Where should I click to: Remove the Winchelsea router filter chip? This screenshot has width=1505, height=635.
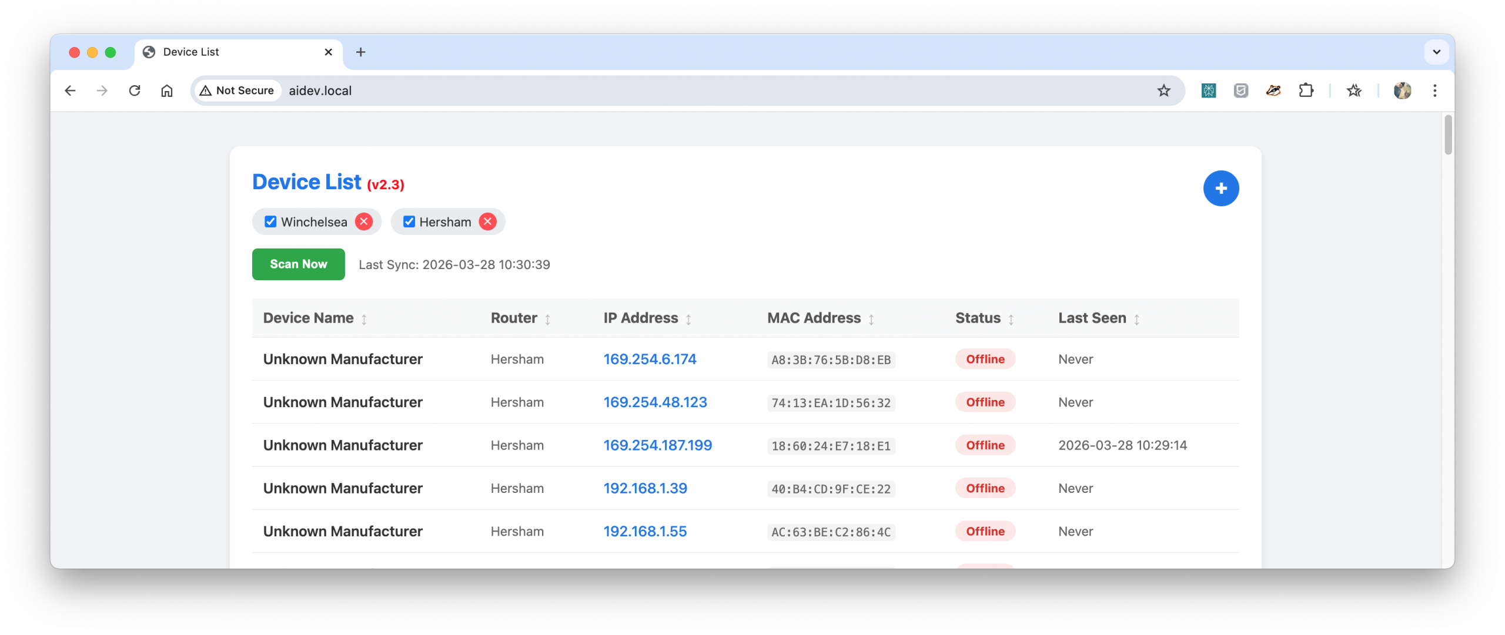coord(364,222)
